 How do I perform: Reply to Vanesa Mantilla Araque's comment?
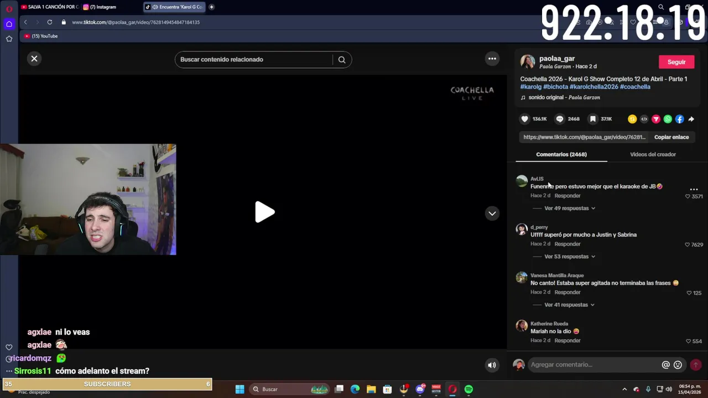click(x=568, y=292)
